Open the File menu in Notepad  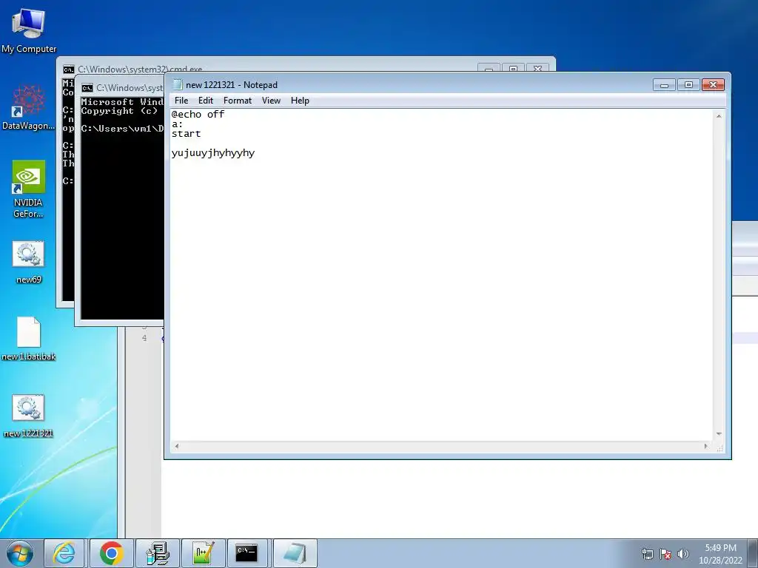(181, 101)
